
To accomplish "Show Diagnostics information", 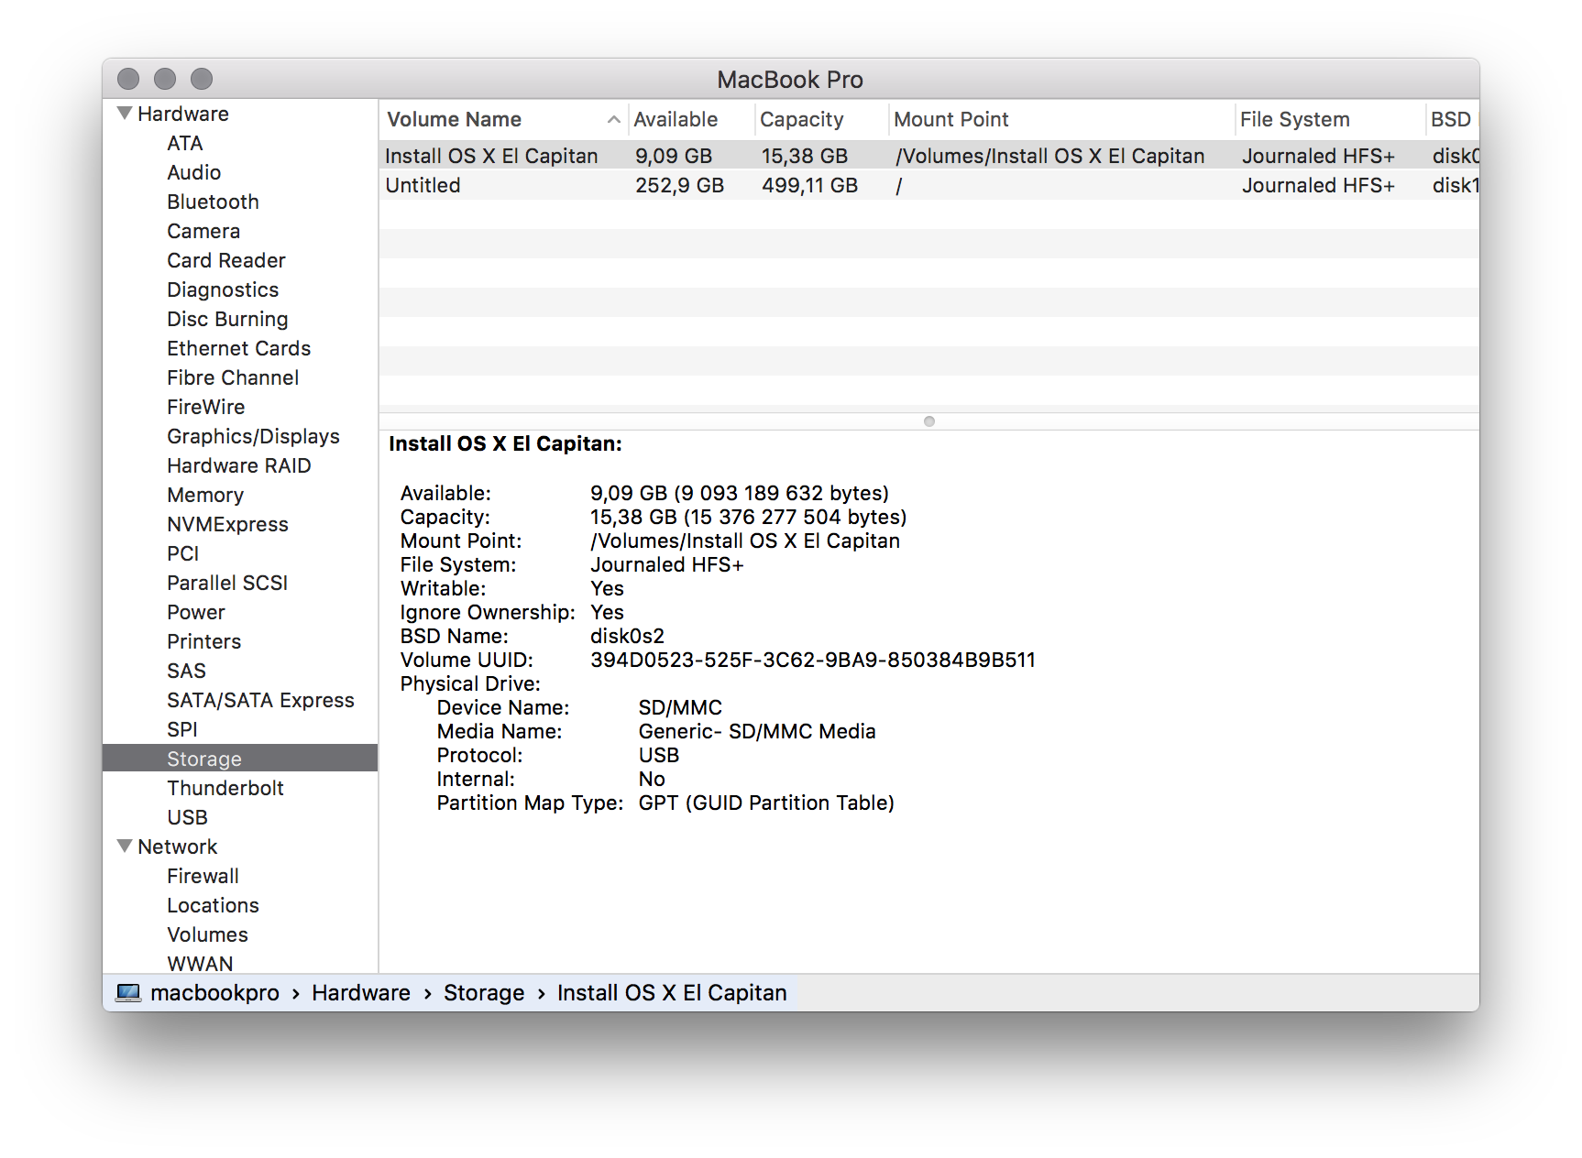I will 223,289.
